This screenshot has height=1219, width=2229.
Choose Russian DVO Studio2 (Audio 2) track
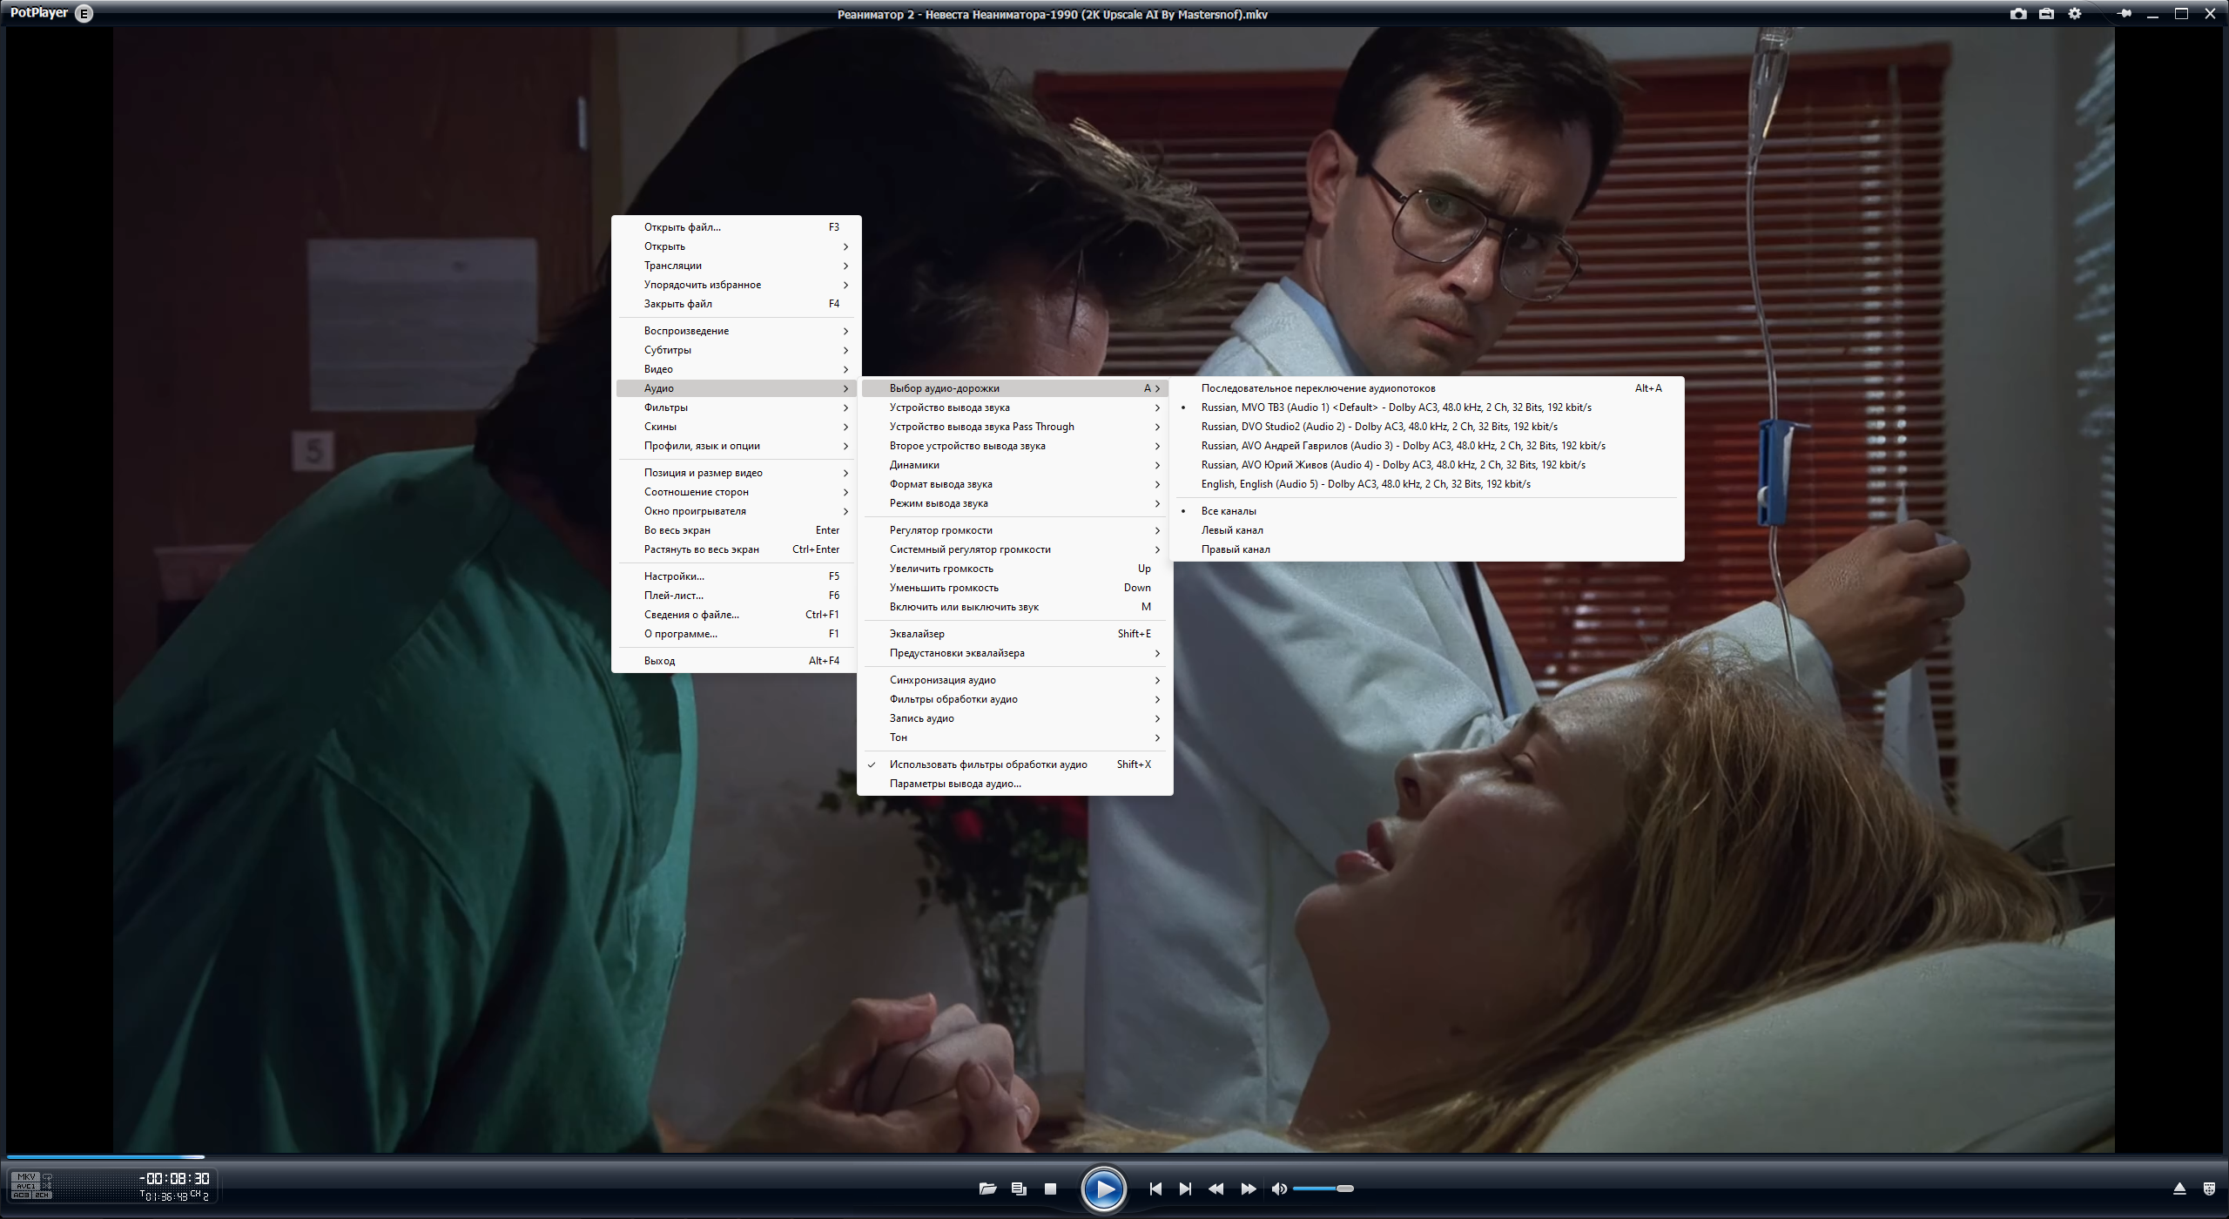pos(1379,427)
